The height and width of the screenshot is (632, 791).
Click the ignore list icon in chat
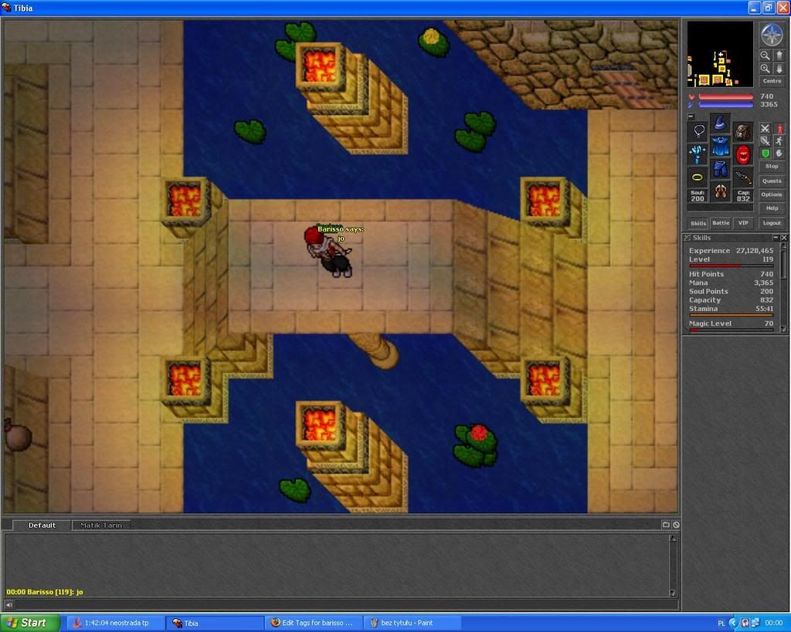[676, 525]
